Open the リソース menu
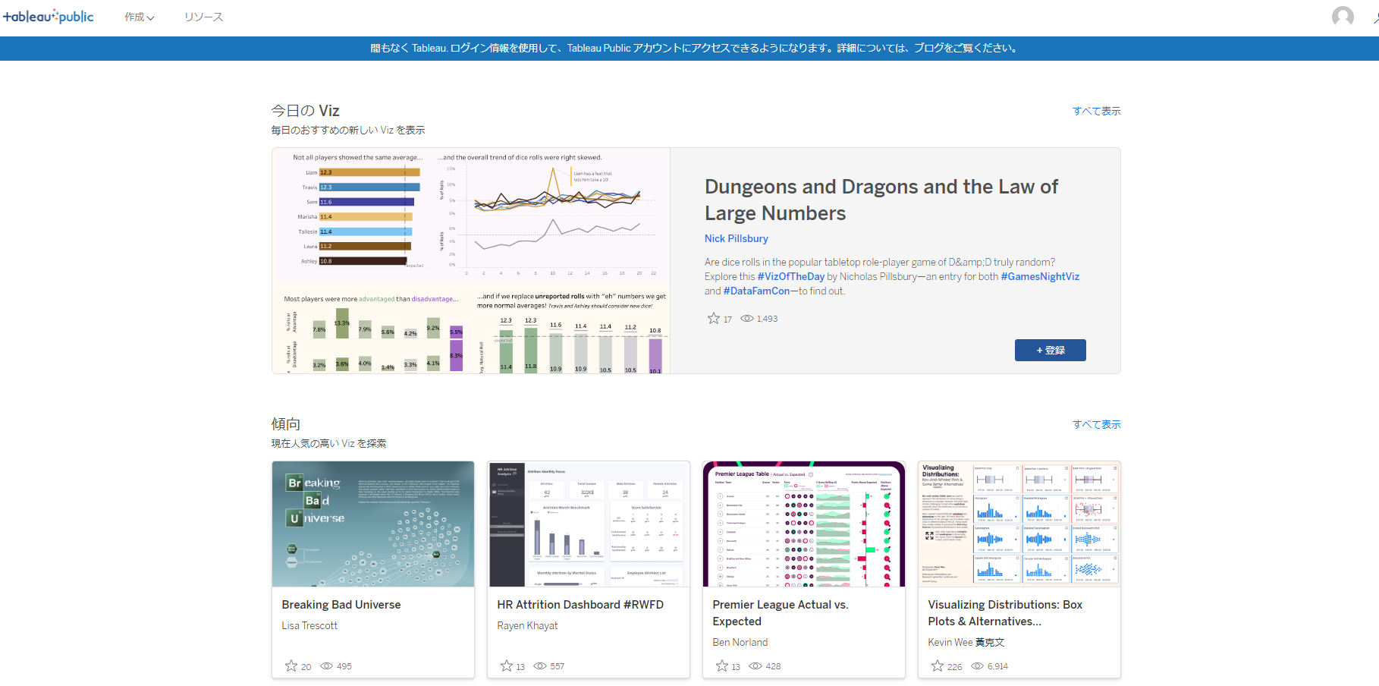This screenshot has height=686, width=1379. [x=203, y=17]
